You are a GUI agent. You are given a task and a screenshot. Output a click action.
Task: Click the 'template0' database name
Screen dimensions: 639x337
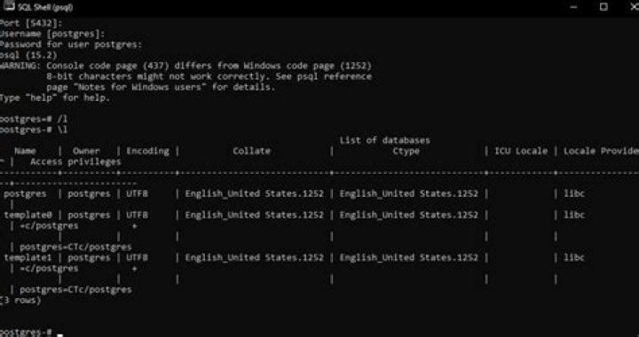(x=28, y=215)
